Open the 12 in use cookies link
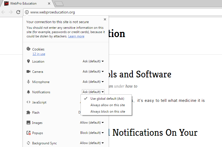The width and height of the screenshot is (222, 147). (x=39, y=54)
